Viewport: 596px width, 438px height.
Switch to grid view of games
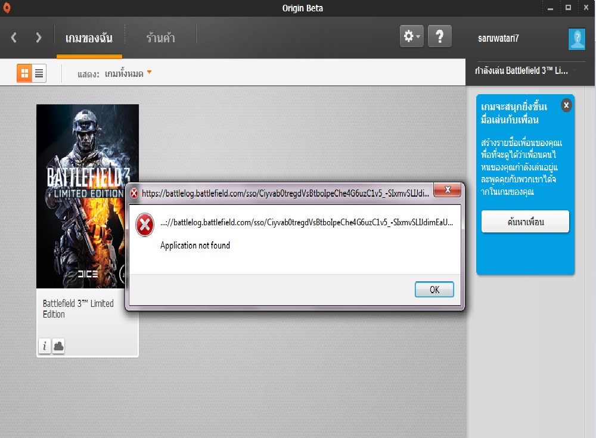pos(24,73)
